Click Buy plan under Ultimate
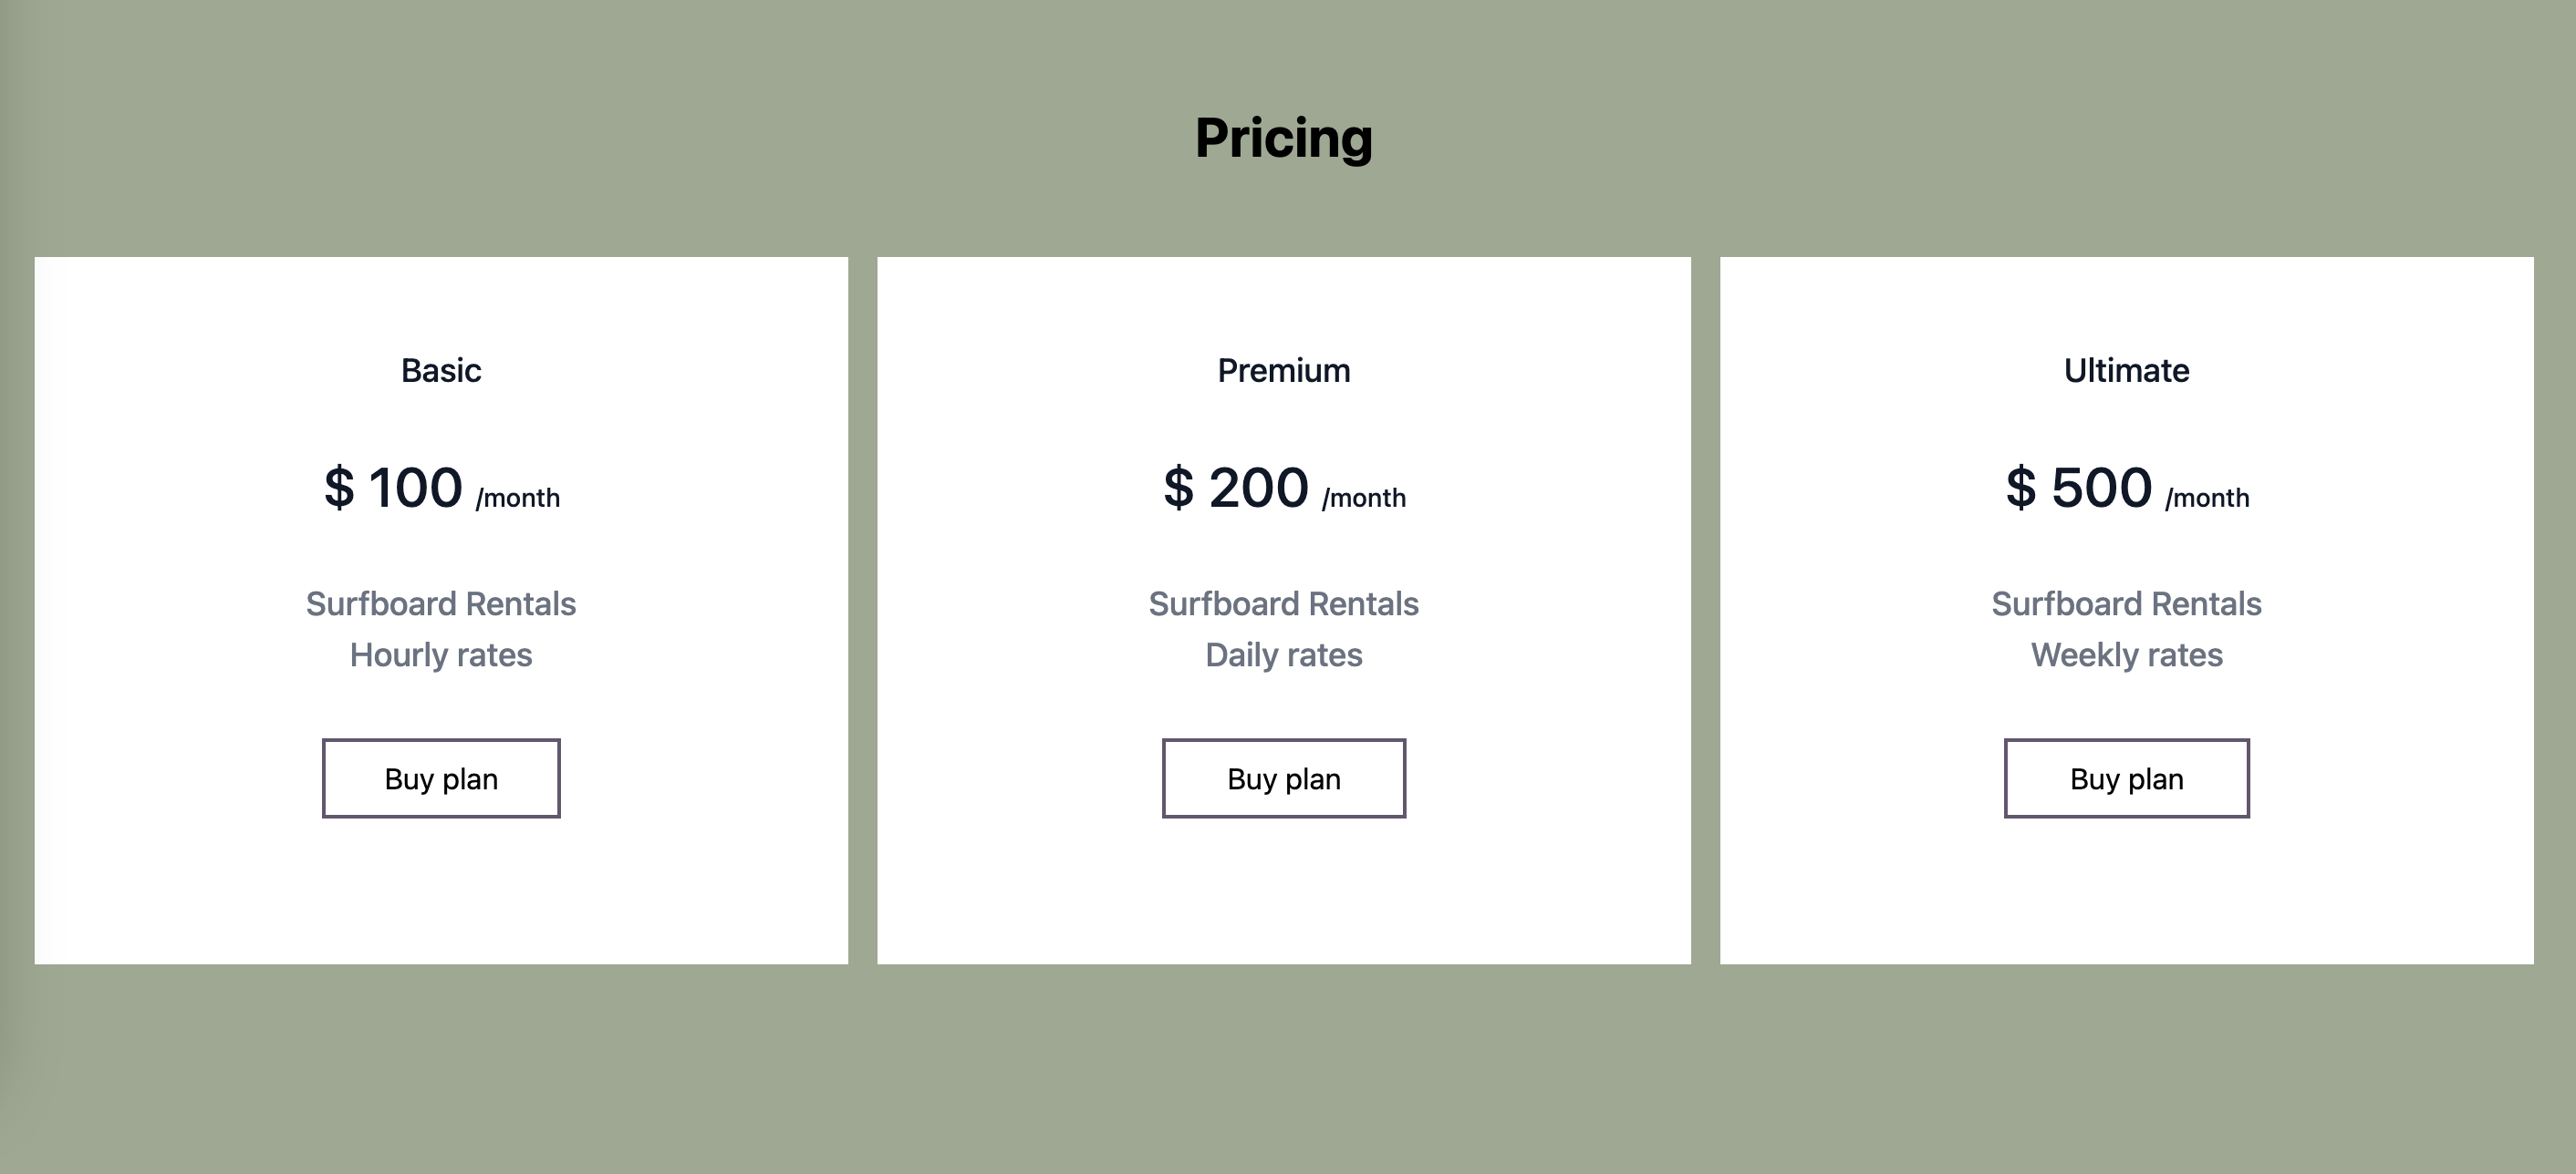This screenshot has height=1174, width=2576. pyautogui.click(x=2126, y=778)
